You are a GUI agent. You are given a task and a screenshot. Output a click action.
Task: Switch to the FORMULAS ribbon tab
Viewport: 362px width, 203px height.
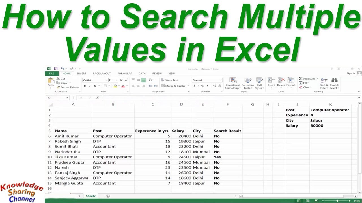tap(125, 74)
